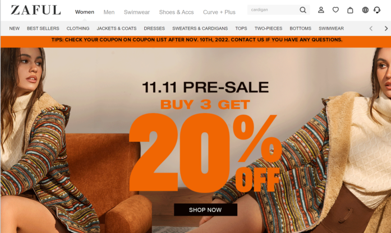
Task: Open the Best Sellers category
Action: tap(43, 29)
